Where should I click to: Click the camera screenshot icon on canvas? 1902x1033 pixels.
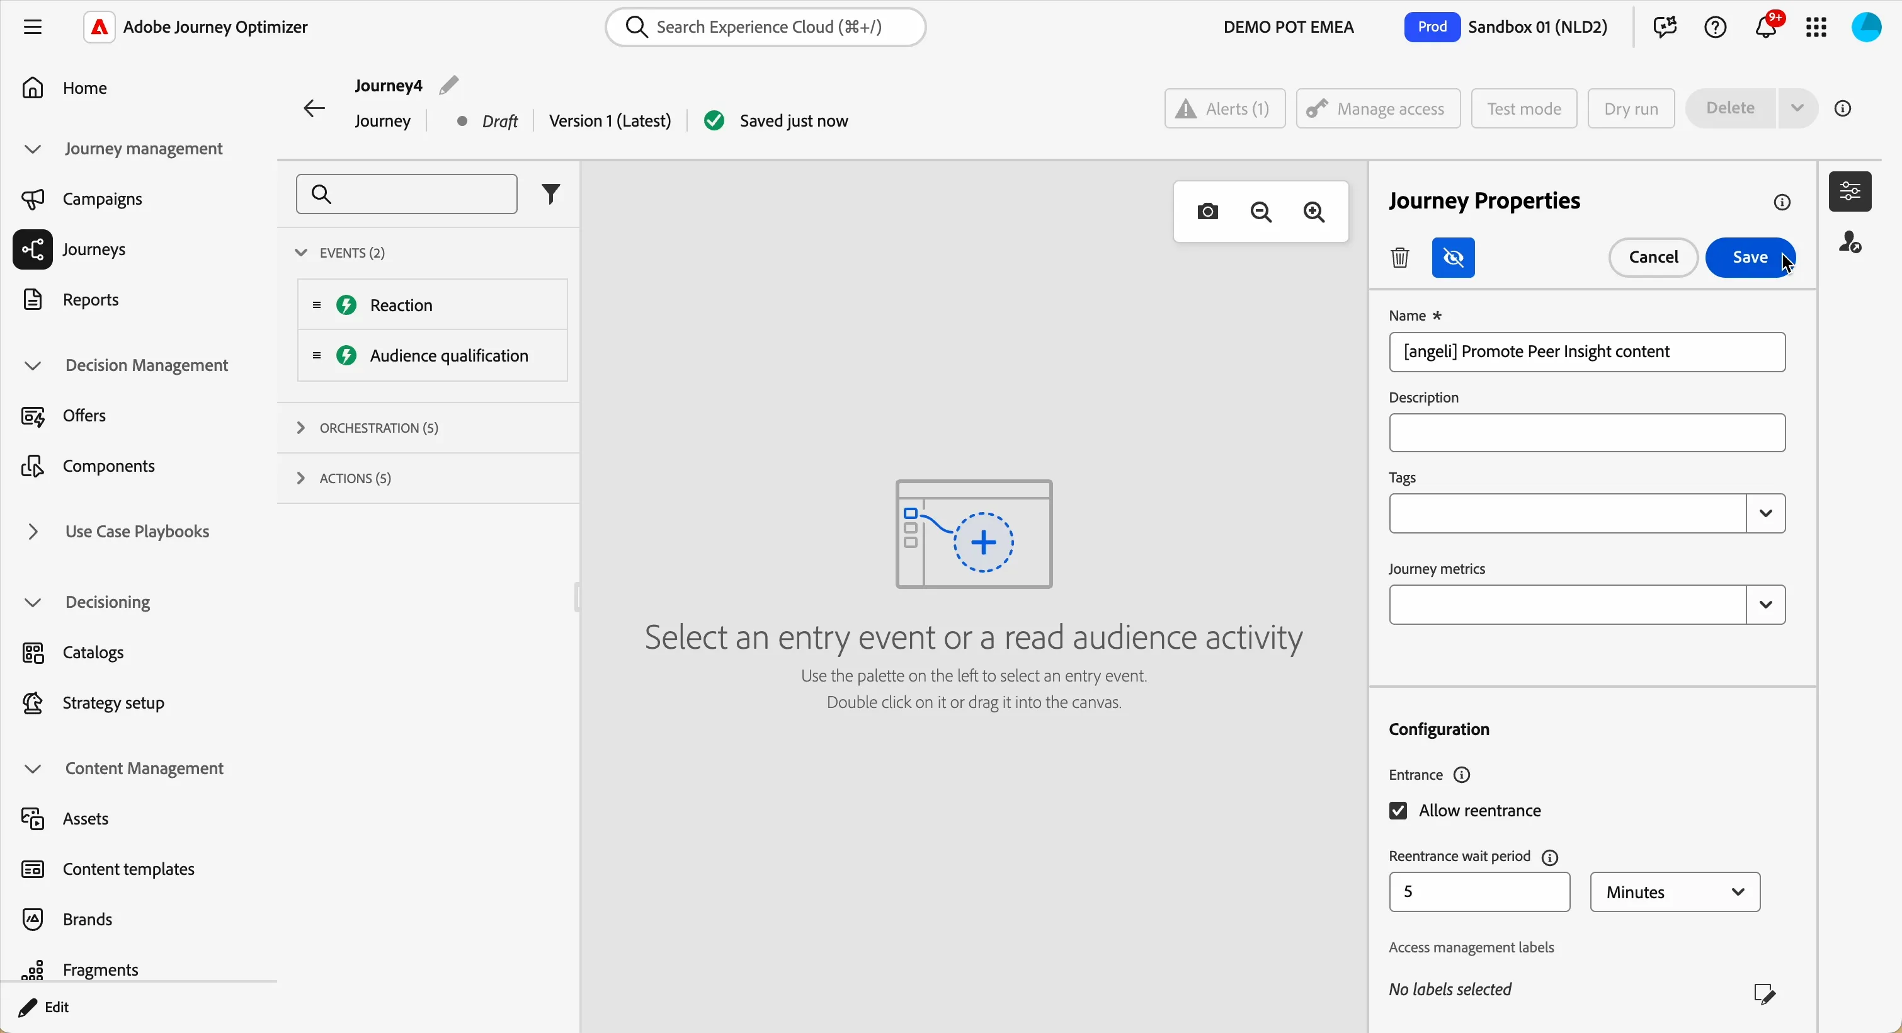pos(1208,213)
